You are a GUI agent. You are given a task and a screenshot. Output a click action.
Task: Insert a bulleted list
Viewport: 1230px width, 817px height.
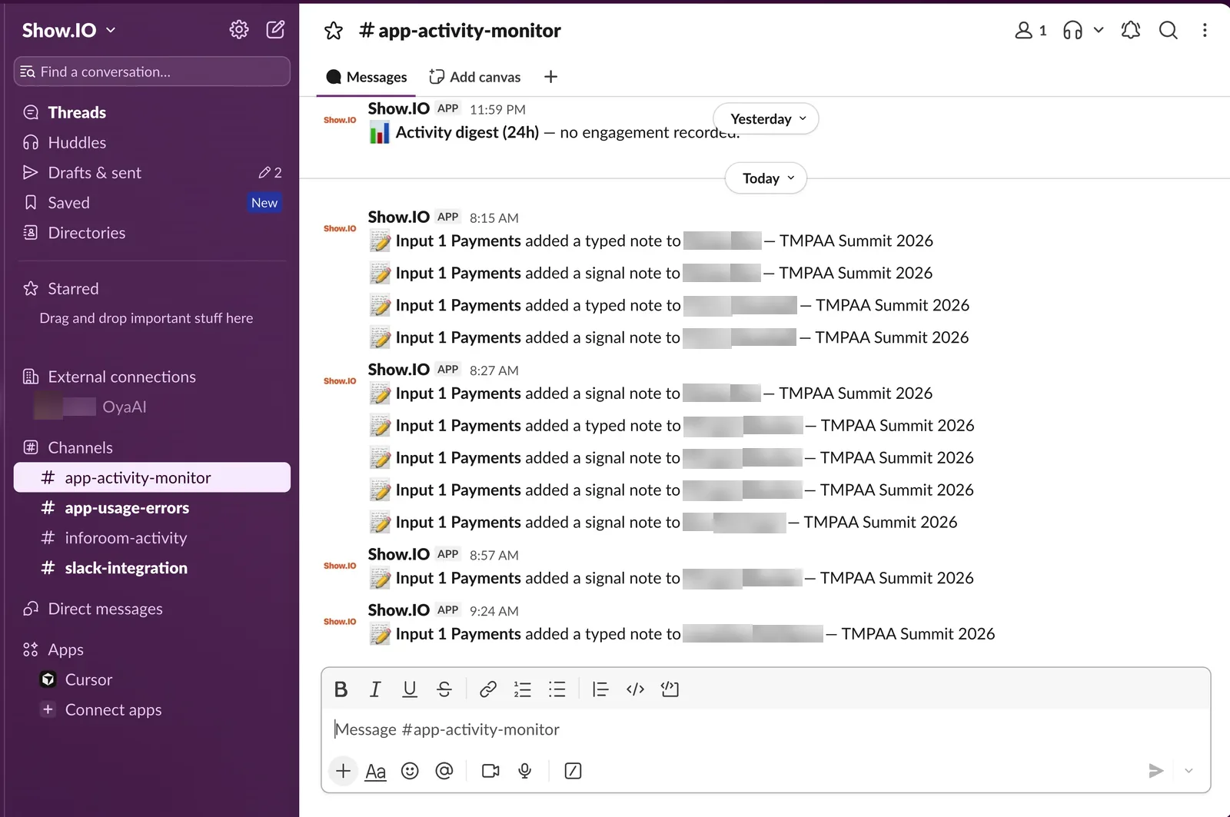(557, 689)
